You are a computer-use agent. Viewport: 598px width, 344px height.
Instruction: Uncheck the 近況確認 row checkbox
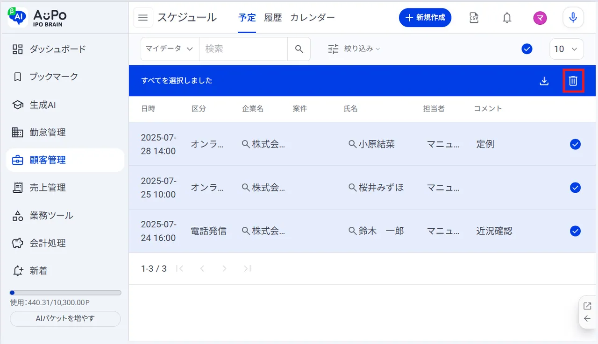(x=575, y=231)
